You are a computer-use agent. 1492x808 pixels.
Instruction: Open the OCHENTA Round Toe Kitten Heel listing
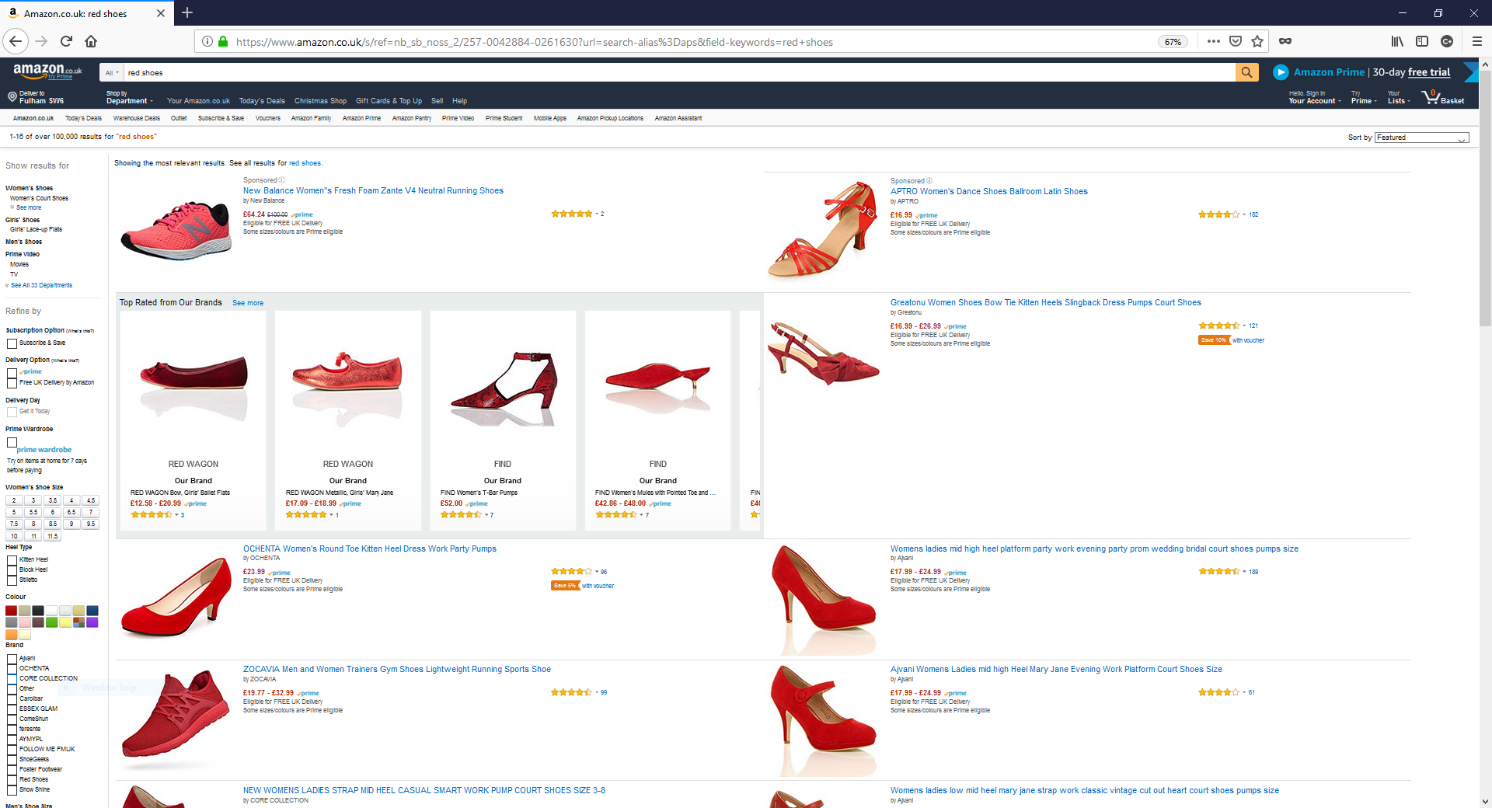369,549
